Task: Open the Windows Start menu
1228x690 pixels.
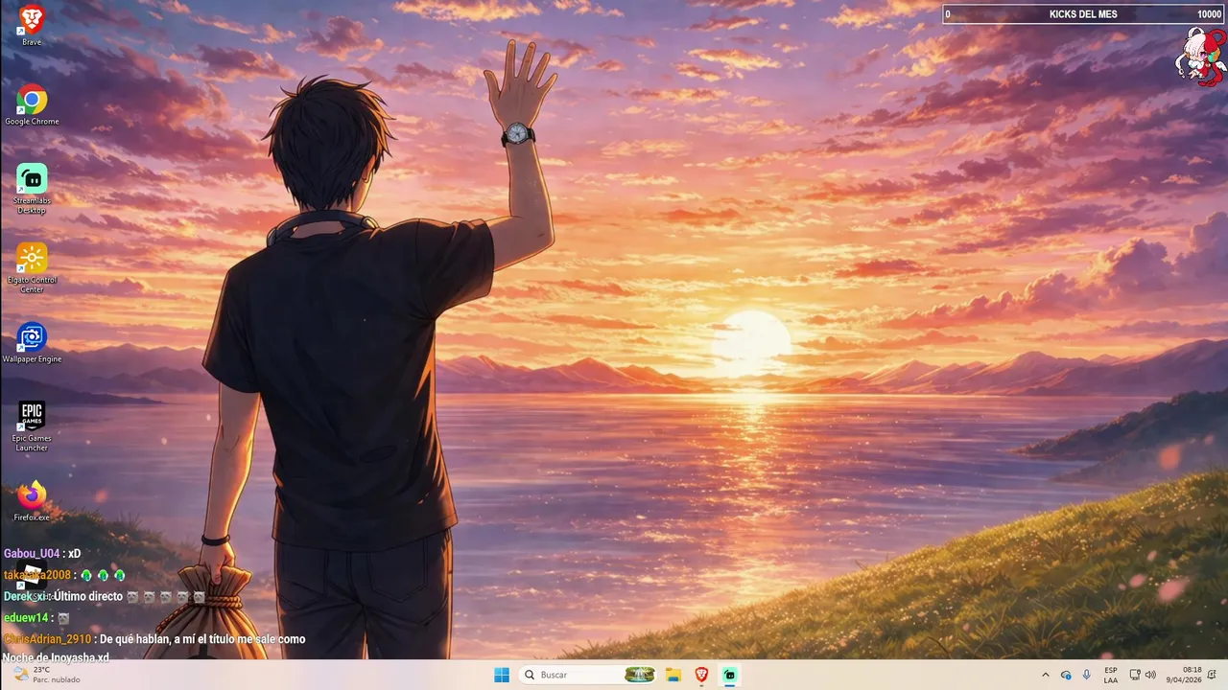Action: (502, 675)
